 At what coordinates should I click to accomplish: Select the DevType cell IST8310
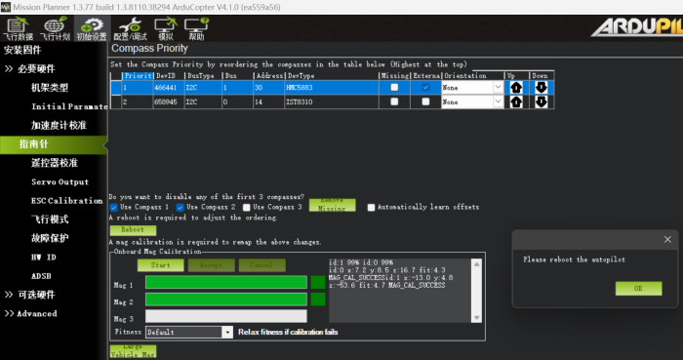click(x=332, y=101)
